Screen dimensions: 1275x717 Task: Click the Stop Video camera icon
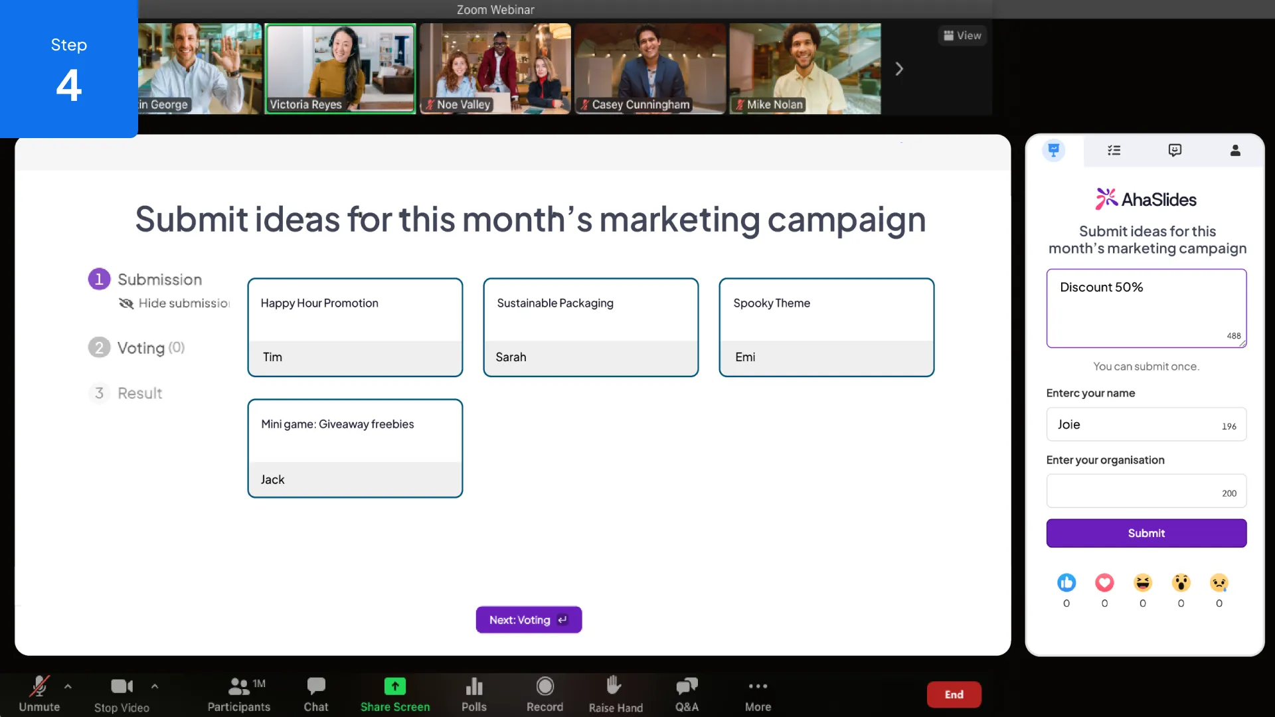pyautogui.click(x=122, y=686)
